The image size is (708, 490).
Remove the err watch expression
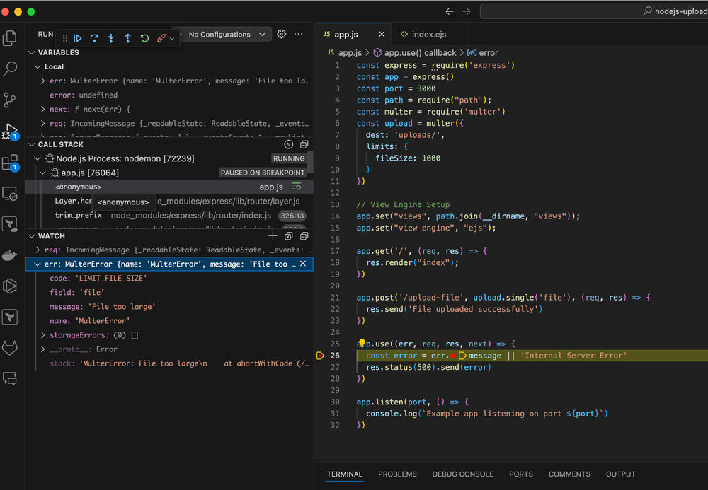point(303,264)
